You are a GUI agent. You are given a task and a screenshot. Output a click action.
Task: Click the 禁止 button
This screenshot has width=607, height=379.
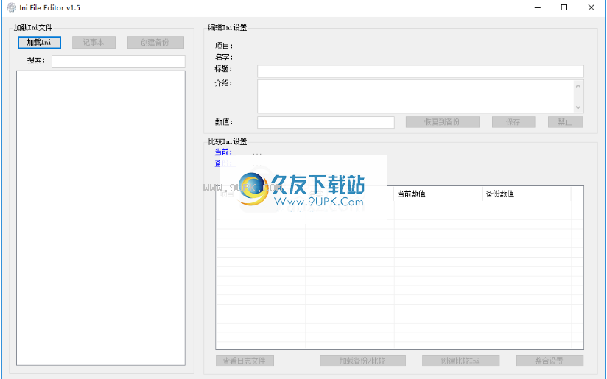click(x=565, y=122)
